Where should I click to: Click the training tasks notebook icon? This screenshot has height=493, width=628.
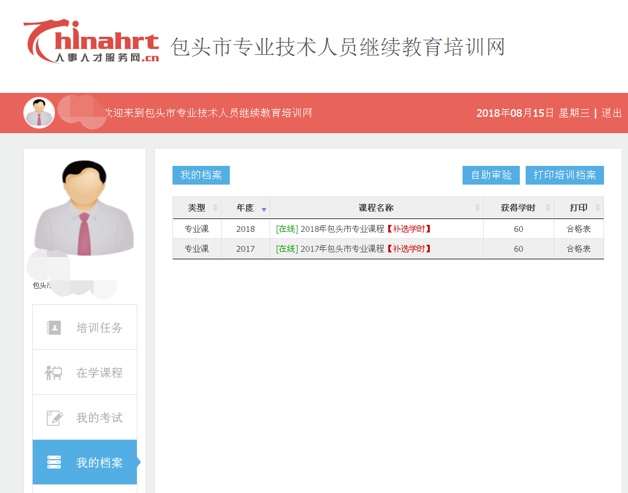coord(54,328)
